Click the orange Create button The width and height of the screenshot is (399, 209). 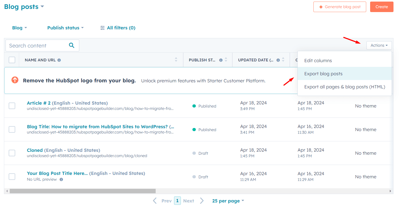381,7
